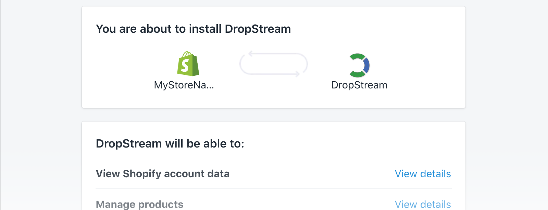This screenshot has width=548, height=210.
Task: Select the DropStream label under its logo
Action: (359, 85)
